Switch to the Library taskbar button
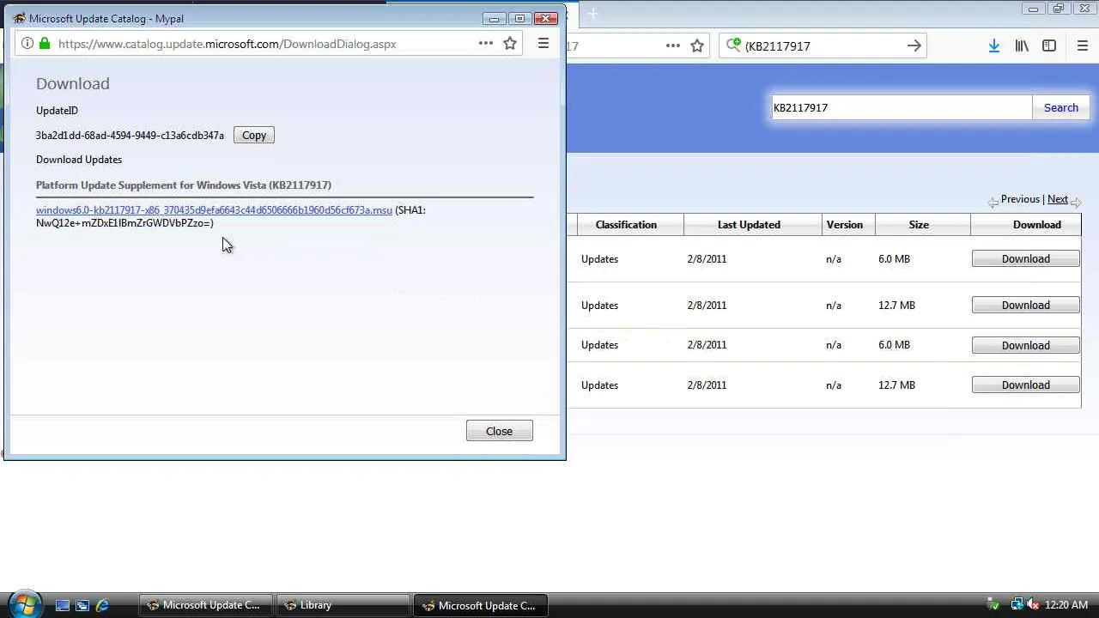The width and height of the screenshot is (1099, 618). pyautogui.click(x=343, y=605)
